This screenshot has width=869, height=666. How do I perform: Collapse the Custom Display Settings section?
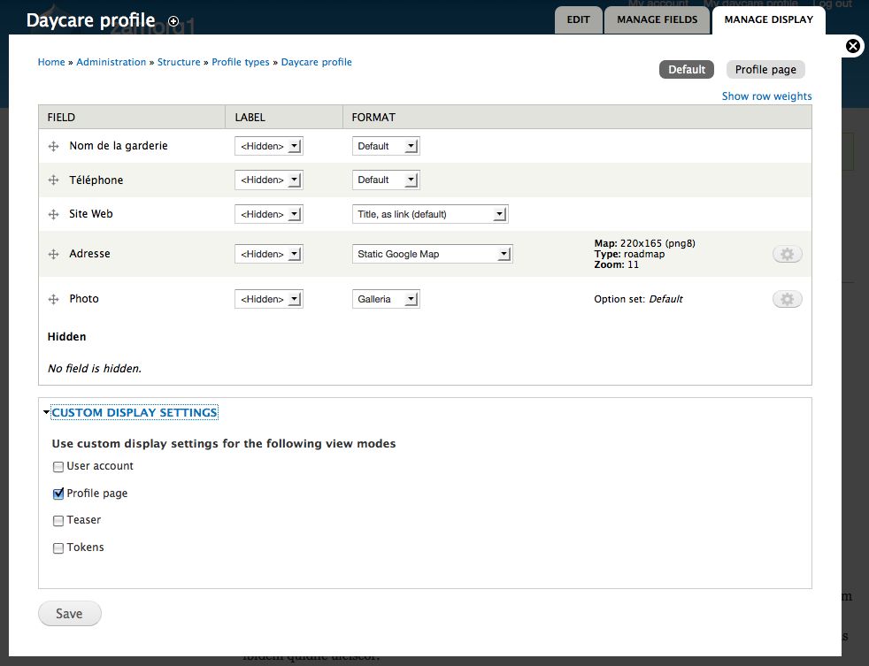(134, 412)
